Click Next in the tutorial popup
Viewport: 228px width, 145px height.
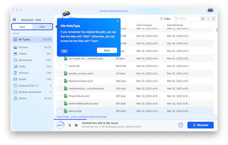pyautogui.click(x=107, y=50)
